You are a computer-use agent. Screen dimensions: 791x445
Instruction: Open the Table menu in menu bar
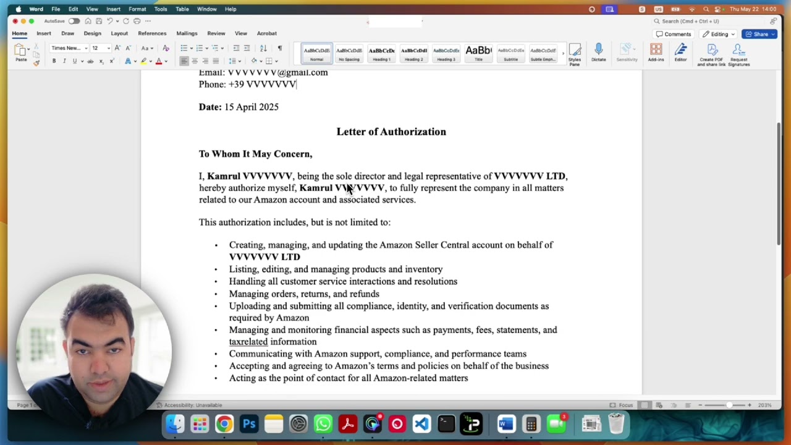click(182, 9)
